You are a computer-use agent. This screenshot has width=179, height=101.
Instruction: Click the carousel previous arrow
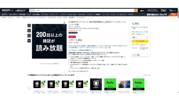[x=29, y=88]
